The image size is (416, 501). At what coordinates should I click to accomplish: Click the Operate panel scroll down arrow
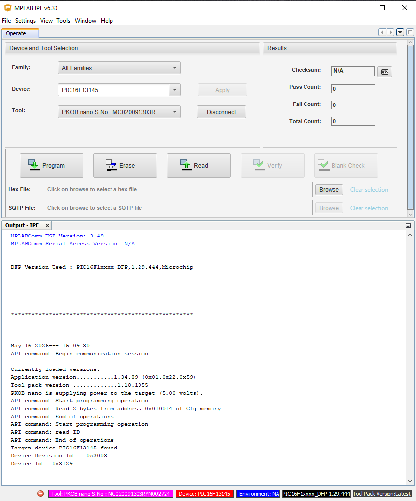point(410,215)
